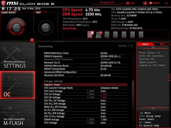This screenshot has height=128, width=171.
Task: Open DRAM Frequency DDR4-3200 dropdown
Action: point(110,56)
